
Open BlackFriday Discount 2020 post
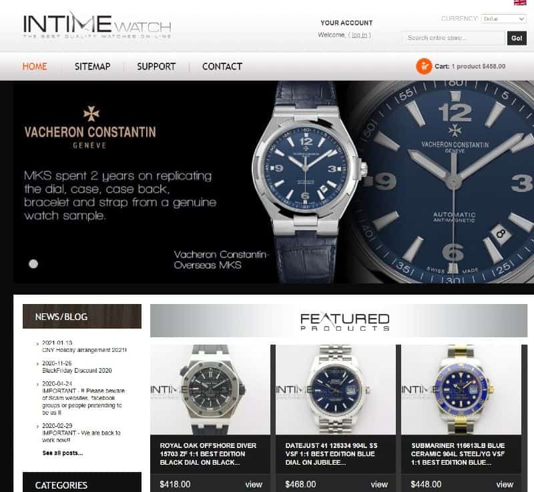(x=77, y=370)
